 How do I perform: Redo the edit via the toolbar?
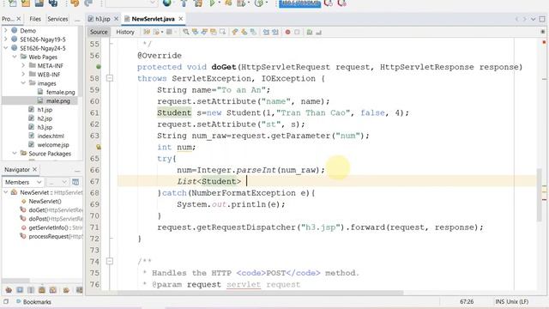(88, 3)
